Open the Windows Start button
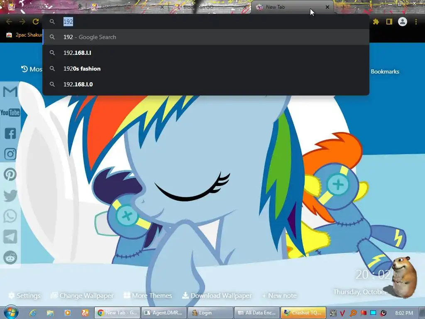Image resolution: width=425 pixels, height=319 pixels. tap(11, 312)
